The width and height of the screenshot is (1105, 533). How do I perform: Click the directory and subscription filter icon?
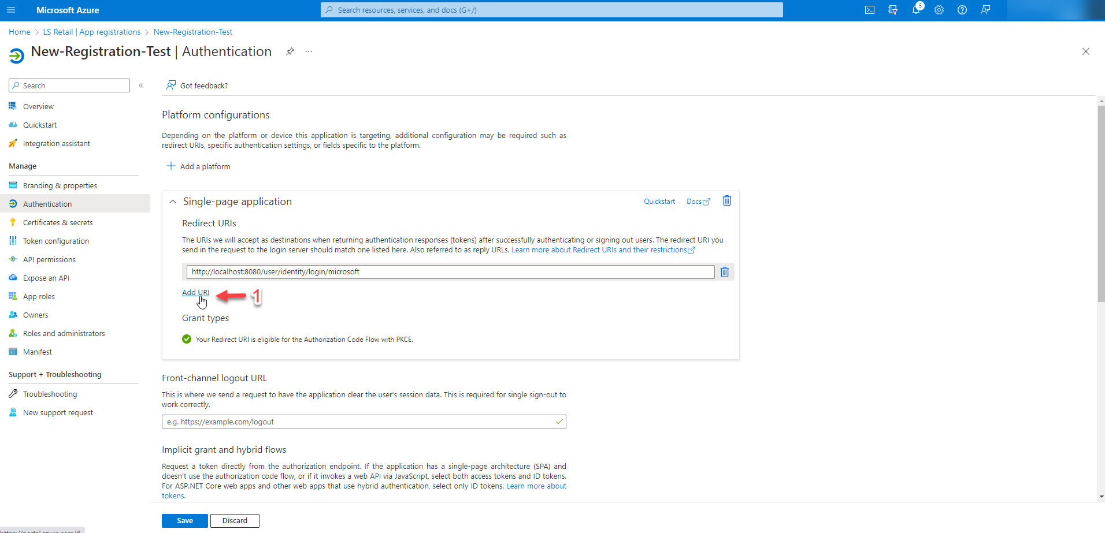893,10
